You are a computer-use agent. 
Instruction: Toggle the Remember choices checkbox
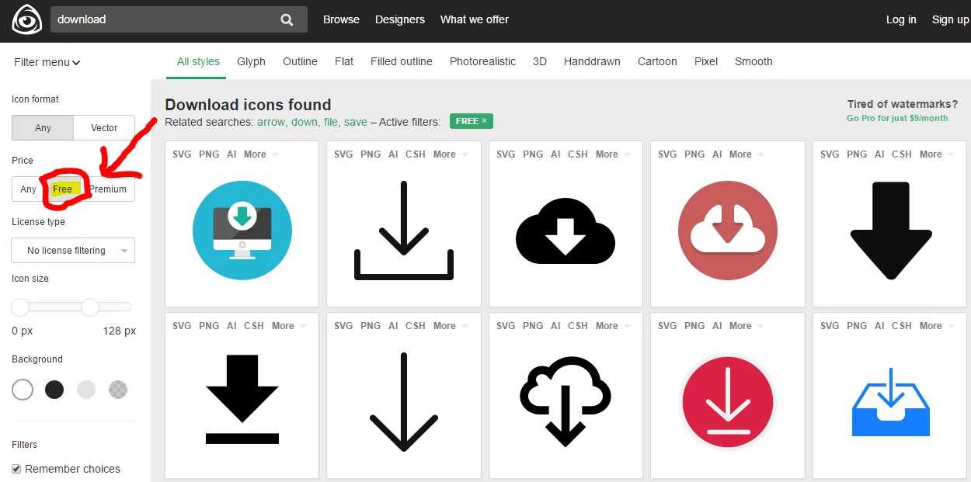coord(17,469)
